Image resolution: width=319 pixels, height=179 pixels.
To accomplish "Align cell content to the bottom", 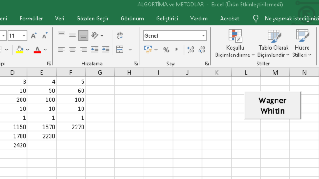I will [83, 36].
